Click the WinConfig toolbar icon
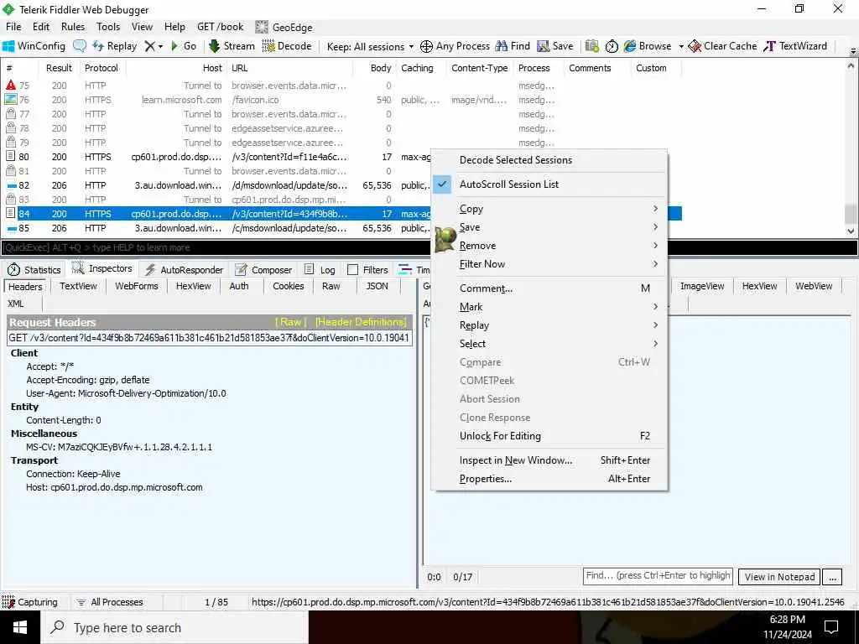 (x=34, y=46)
